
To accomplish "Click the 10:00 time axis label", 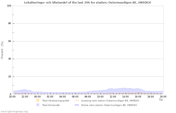I will (x=100, y=96).
